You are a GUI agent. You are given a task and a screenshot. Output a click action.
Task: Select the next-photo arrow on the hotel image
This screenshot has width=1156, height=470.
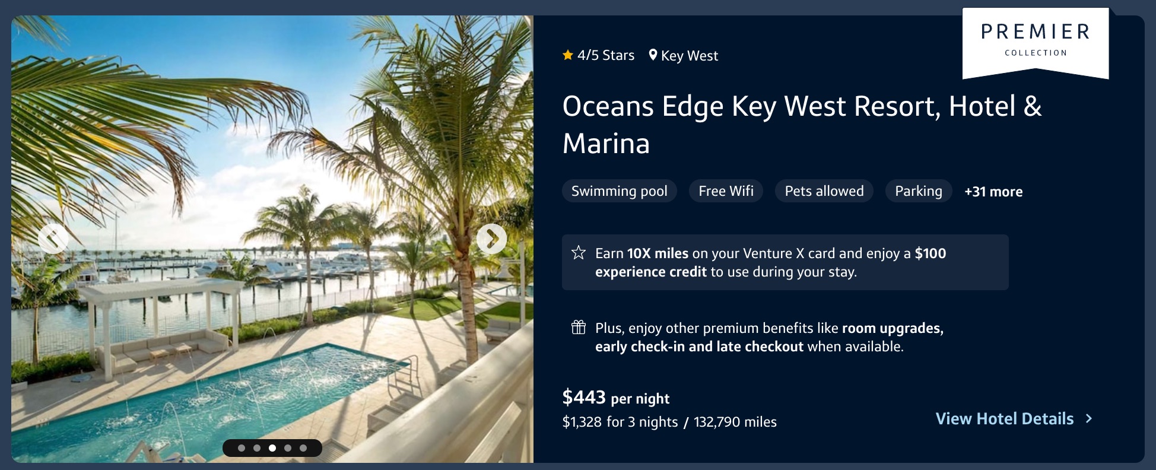click(491, 239)
